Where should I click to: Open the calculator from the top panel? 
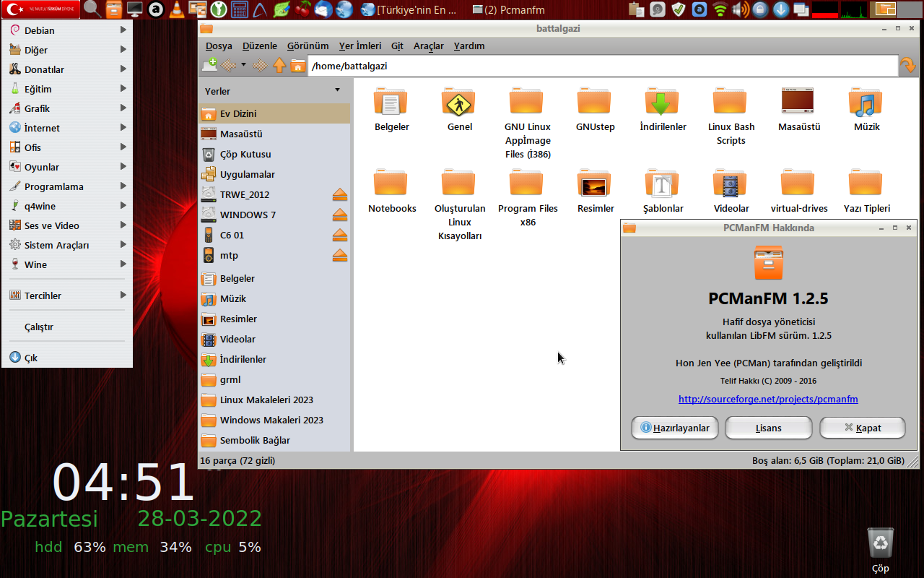[239, 9]
